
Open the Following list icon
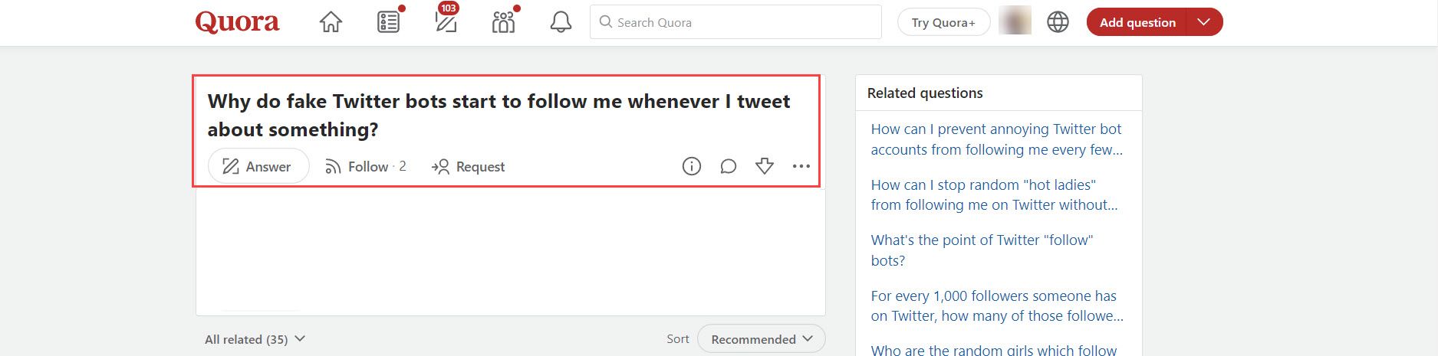[389, 22]
